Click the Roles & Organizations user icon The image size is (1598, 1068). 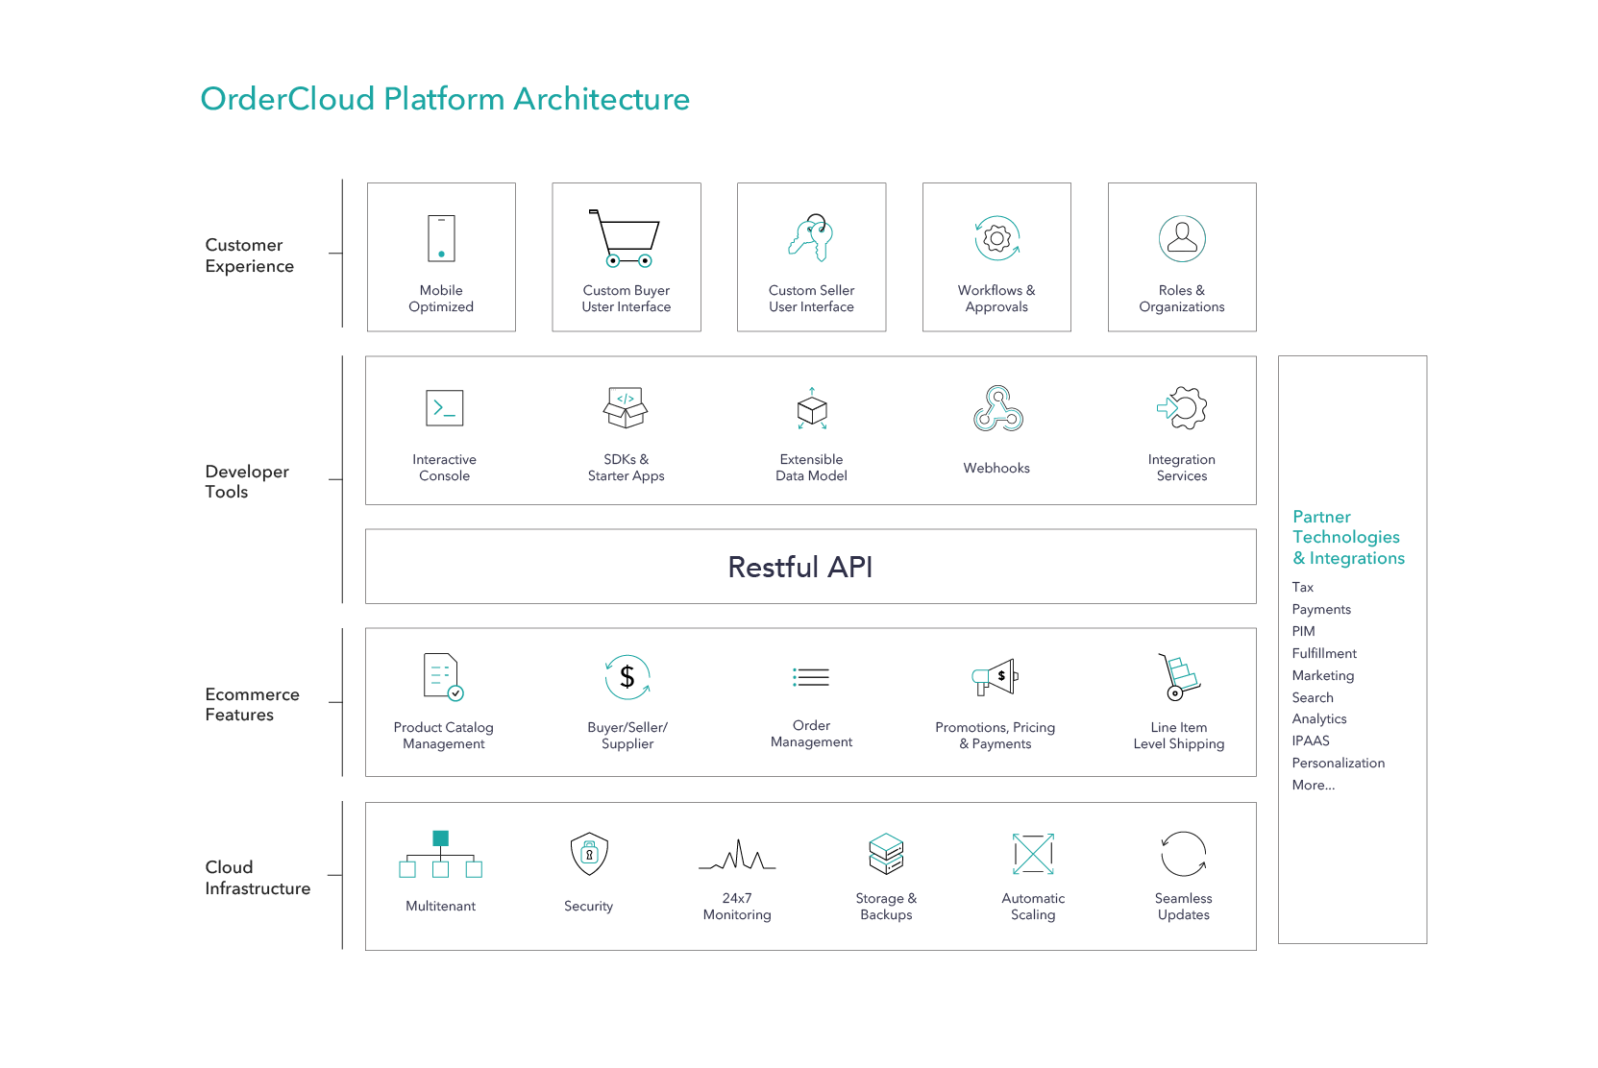tap(1182, 238)
